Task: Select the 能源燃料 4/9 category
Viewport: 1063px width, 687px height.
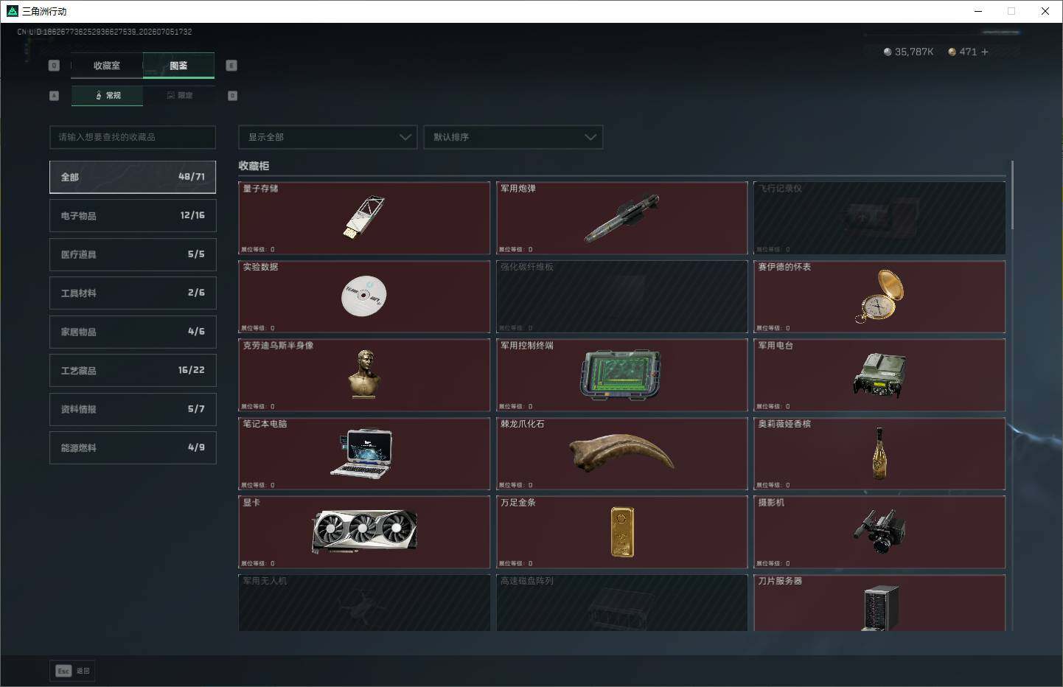Action: 133,447
